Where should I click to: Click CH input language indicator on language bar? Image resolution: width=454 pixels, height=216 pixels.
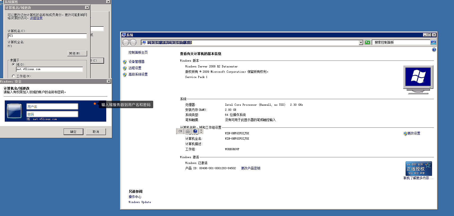click(180, 131)
